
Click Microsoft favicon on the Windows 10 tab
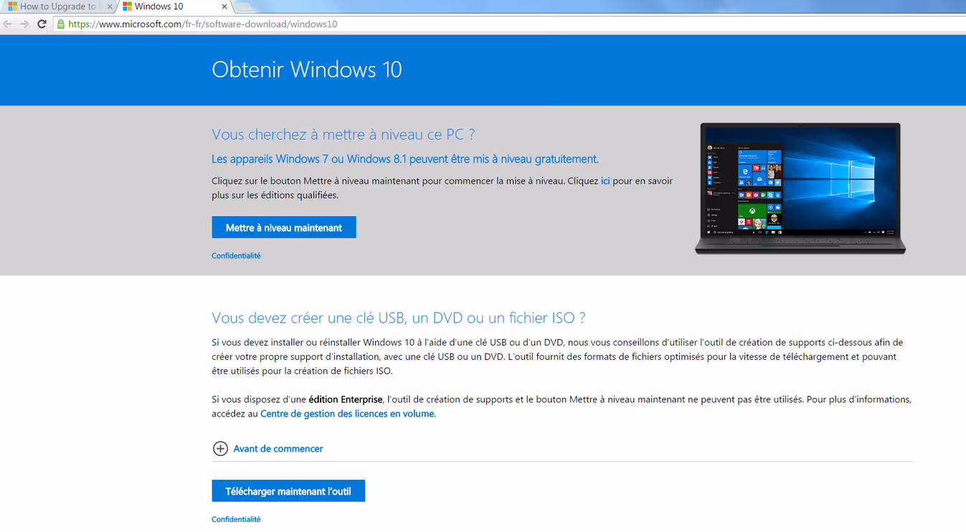(x=127, y=6)
